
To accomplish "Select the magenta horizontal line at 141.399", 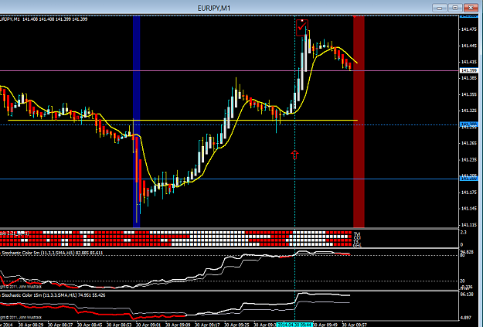I will [230, 71].
